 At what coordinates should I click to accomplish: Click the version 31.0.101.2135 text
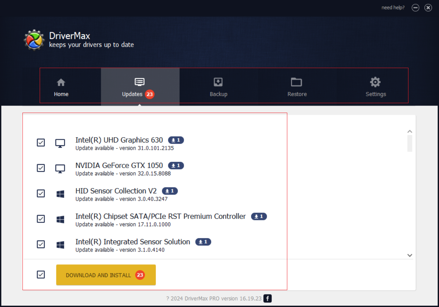(x=146, y=148)
